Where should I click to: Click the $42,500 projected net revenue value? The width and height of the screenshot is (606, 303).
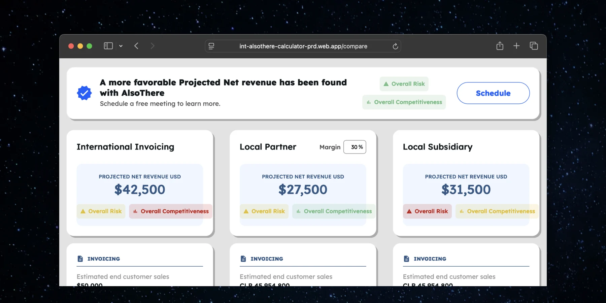[x=140, y=190]
